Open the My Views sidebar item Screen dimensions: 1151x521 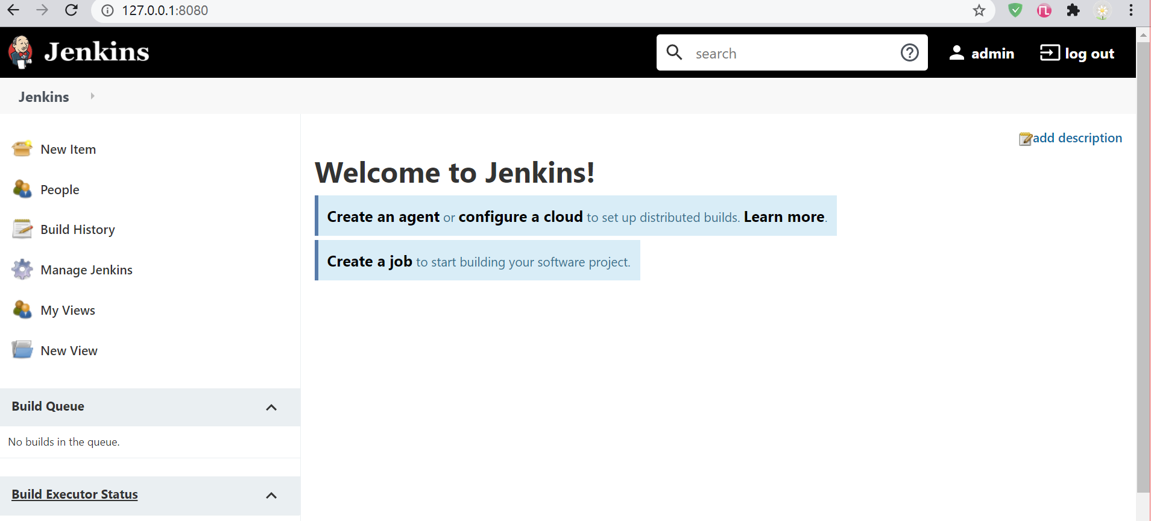click(x=68, y=310)
